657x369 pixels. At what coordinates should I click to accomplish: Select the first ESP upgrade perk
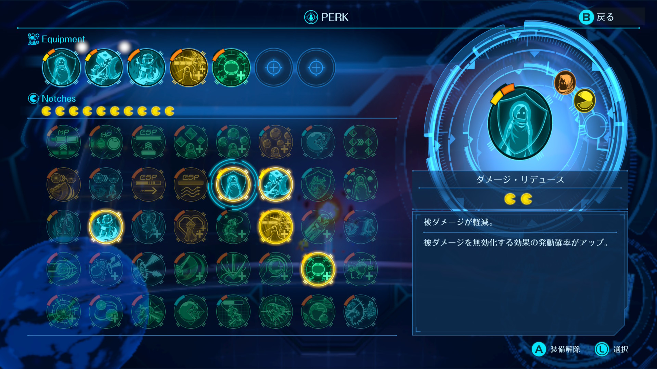(149, 142)
